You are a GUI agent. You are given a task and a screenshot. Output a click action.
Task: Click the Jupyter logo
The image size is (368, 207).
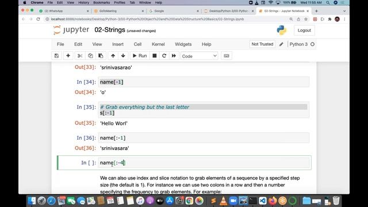point(71,30)
